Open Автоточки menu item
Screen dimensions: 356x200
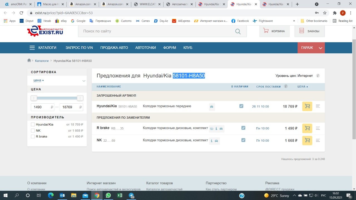click(145, 48)
